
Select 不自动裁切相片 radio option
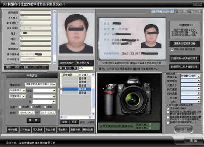[168, 109]
